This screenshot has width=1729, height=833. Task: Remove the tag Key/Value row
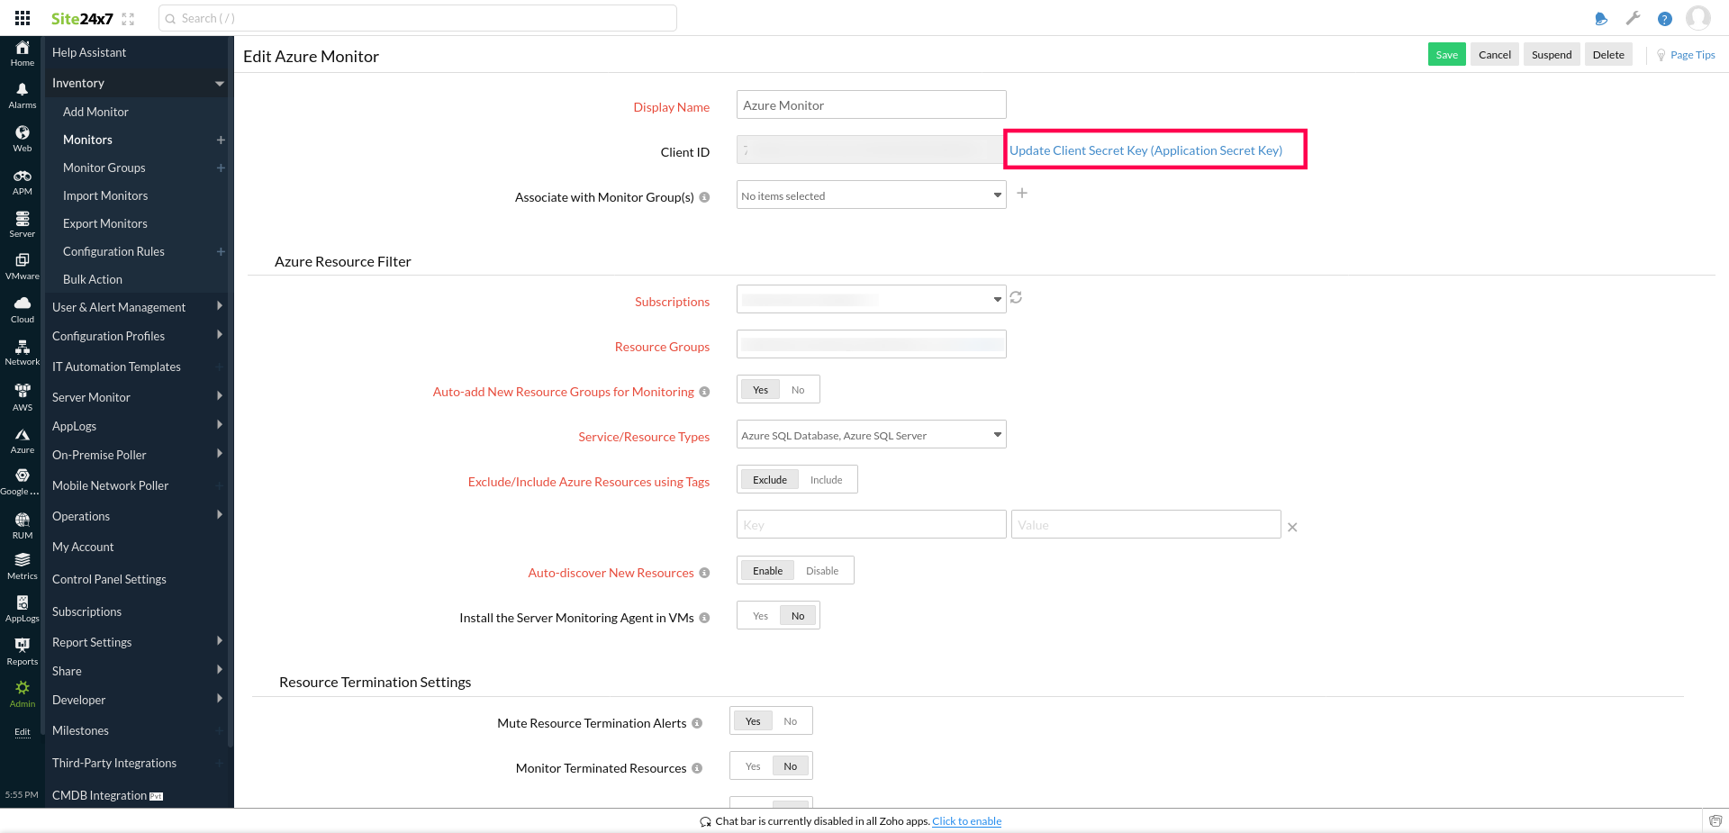(x=1292, y=527)
